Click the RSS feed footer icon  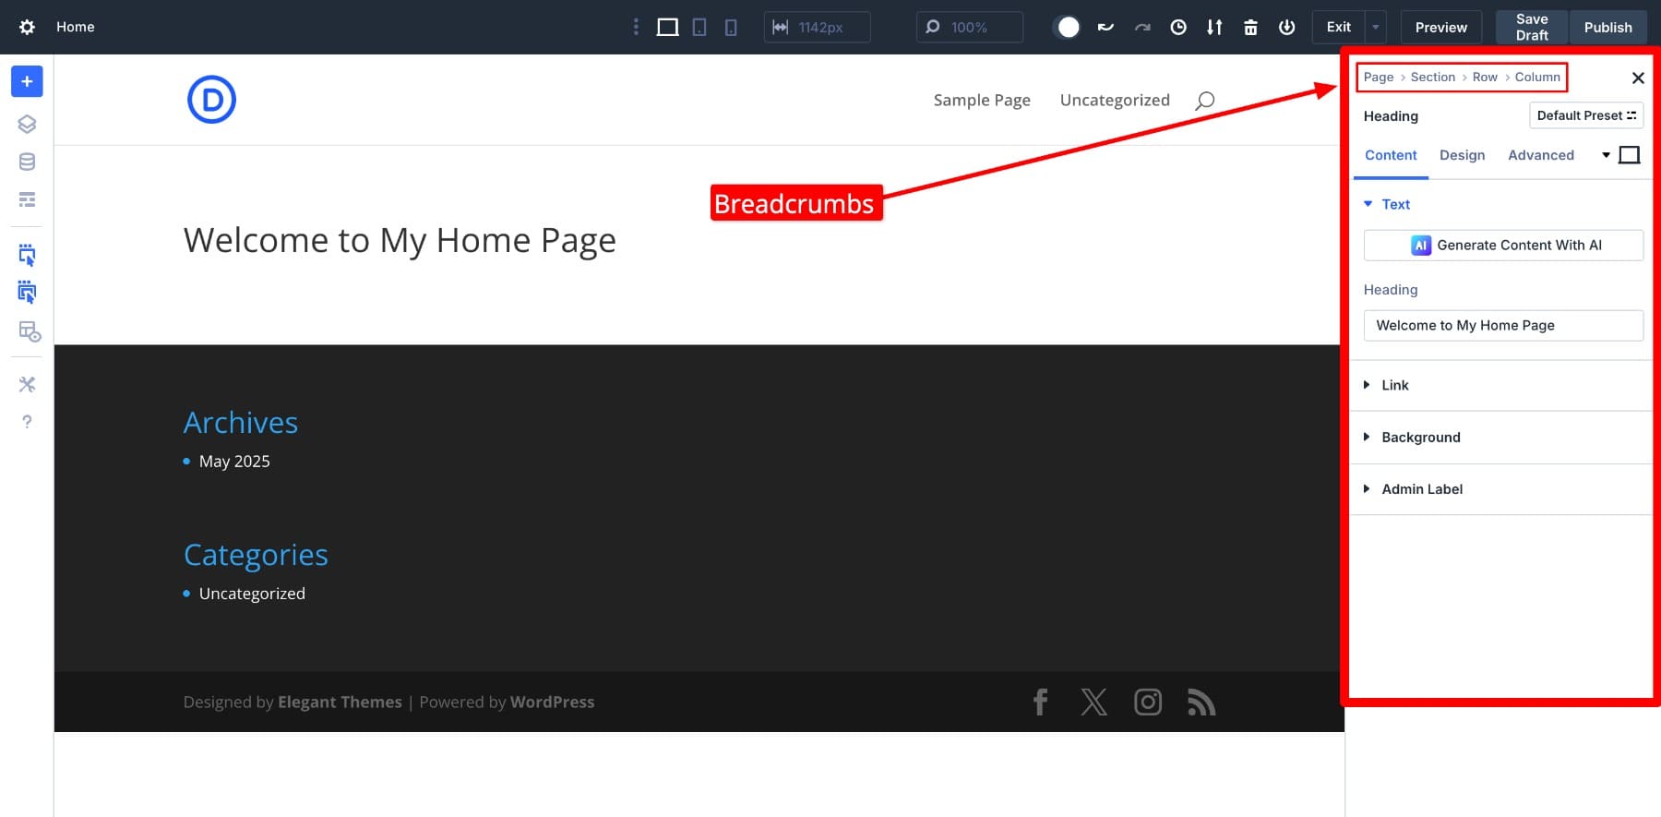click(x=1201, y=703)
